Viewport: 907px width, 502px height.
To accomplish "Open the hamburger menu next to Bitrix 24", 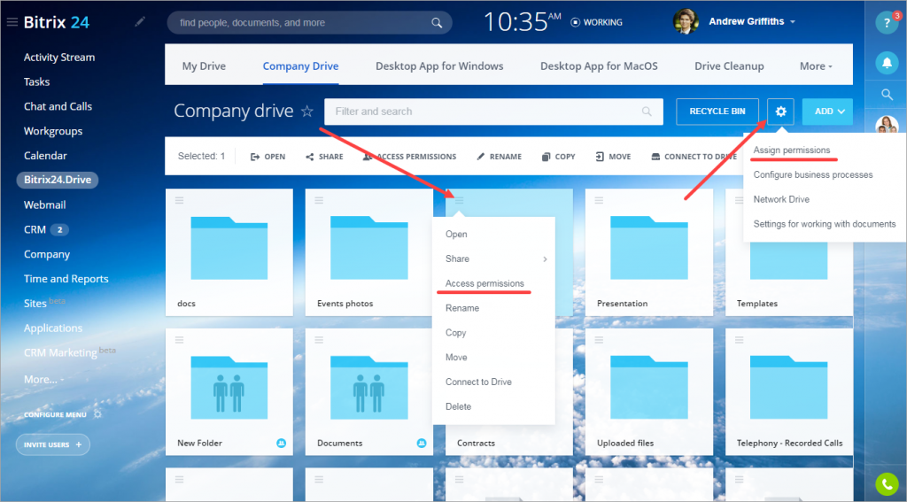I will [x=12, y=22].
